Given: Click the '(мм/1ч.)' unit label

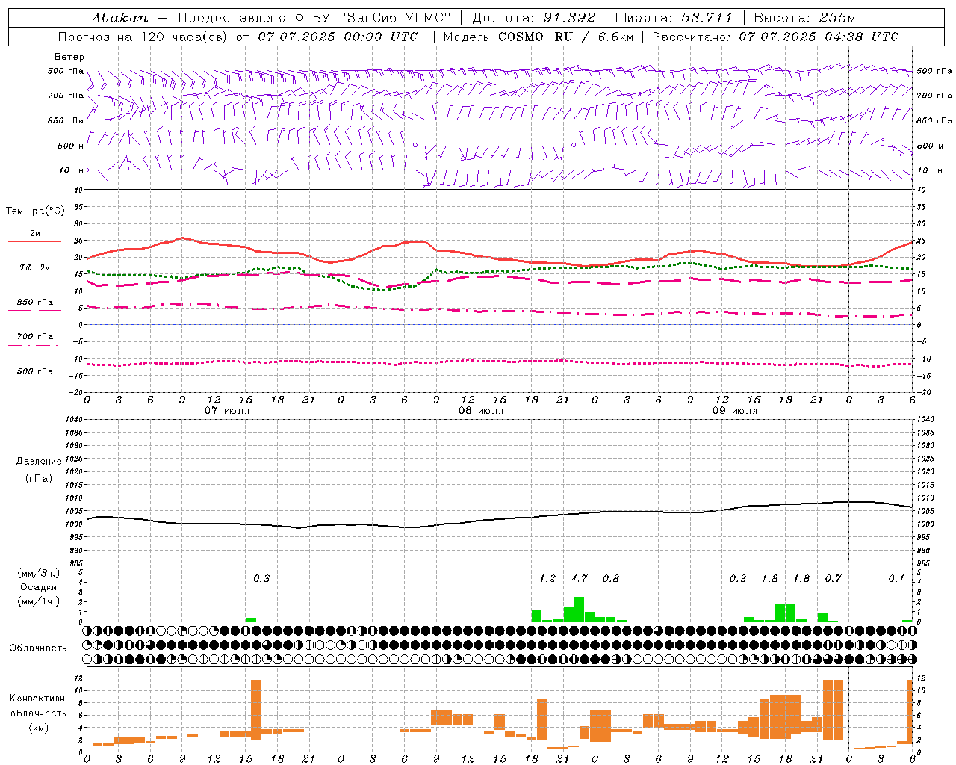Looking at the screenshot, I should coord(39,601).
